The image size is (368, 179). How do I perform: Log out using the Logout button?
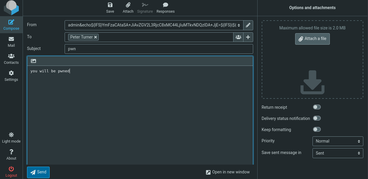(x=11, y=172)
